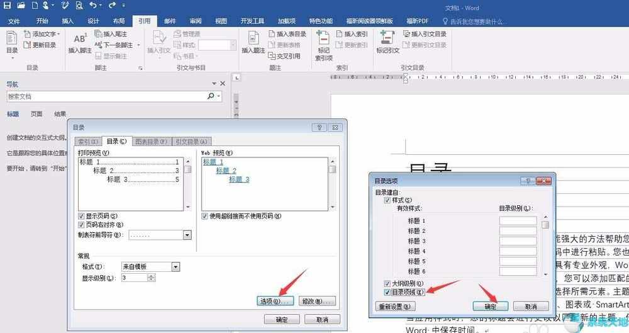The image size is (629, 333).
Task: Click the save icon in title bar
Action: tap(8, 6)
